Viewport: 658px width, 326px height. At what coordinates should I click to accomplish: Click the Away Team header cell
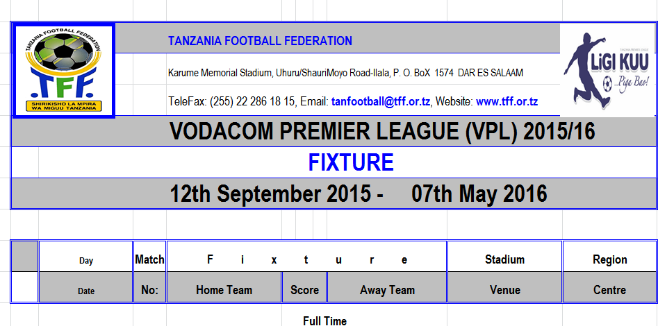(x=387, y=291)
